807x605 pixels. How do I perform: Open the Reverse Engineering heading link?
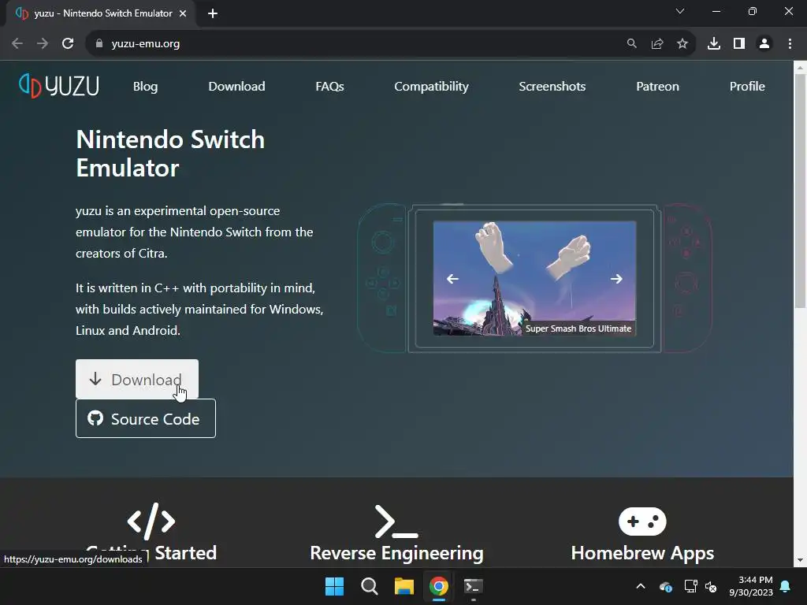[x=396, y=553]
